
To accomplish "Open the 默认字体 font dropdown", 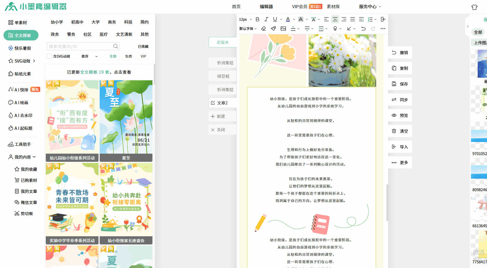I will pos(248,29).
